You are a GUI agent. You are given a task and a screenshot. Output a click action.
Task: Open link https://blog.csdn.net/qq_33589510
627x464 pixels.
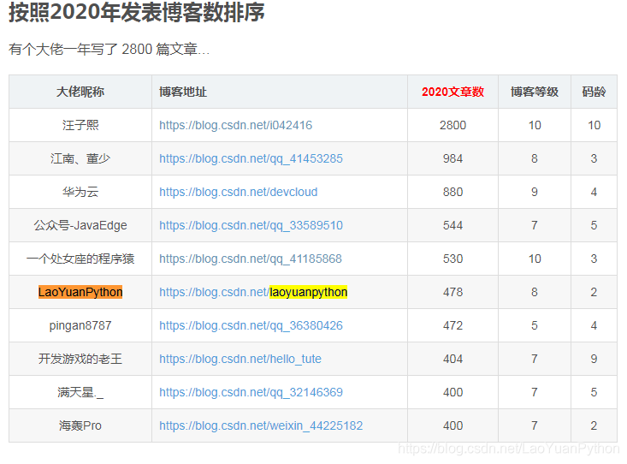click(251, 225)
